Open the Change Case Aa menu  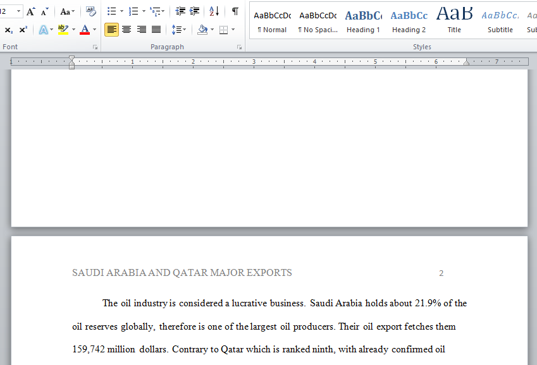tap(67, 11)
